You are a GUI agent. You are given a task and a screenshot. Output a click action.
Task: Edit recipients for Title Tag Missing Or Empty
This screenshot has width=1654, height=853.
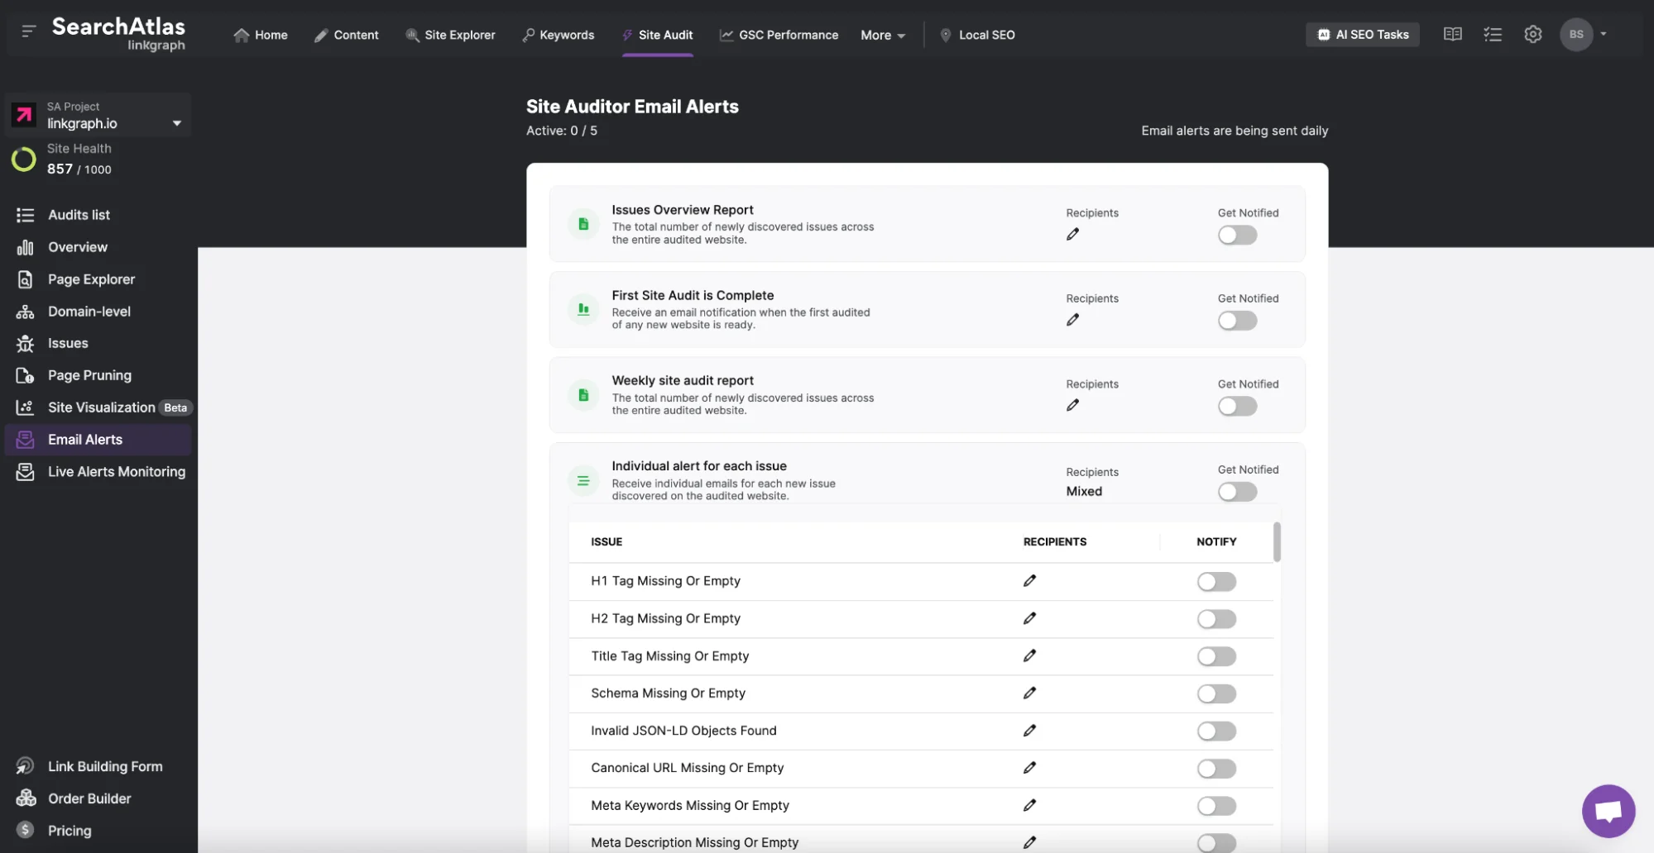click(x=1029, y=655)
